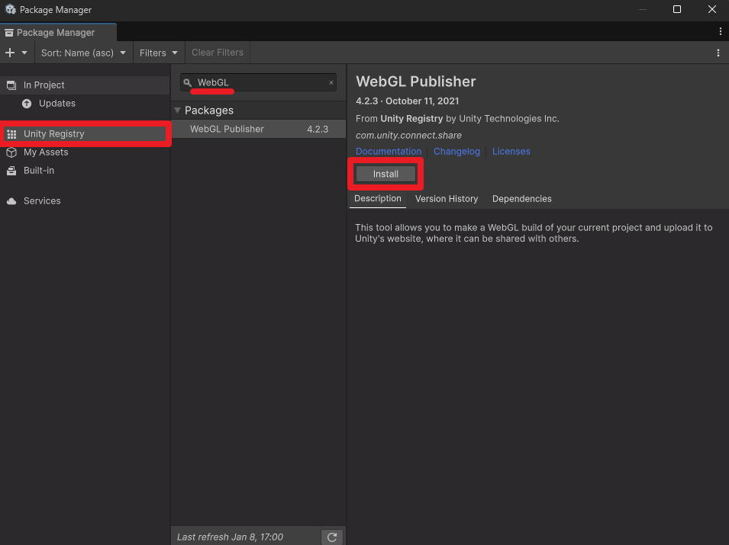729x545 pixels.
Task: Switch to the Version History tab
Action: [x=447, y=199]
